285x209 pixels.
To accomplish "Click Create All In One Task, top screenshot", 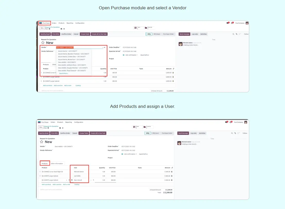I will pos(99,34).
